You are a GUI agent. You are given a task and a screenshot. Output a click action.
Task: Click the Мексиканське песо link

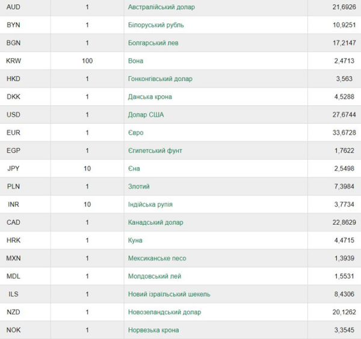pos(157,258)
